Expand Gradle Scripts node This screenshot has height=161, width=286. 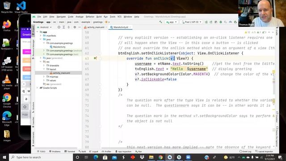pos(38,88)
